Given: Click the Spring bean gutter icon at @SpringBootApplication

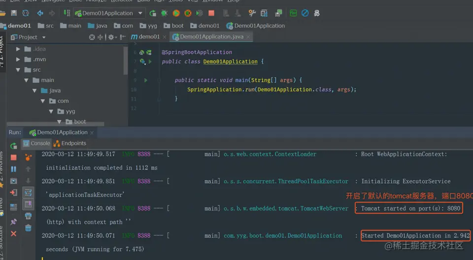Looking at the screenshot, I should pos(141,52).
